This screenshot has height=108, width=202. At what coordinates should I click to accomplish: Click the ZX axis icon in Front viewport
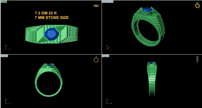click(x=8, y=101)
